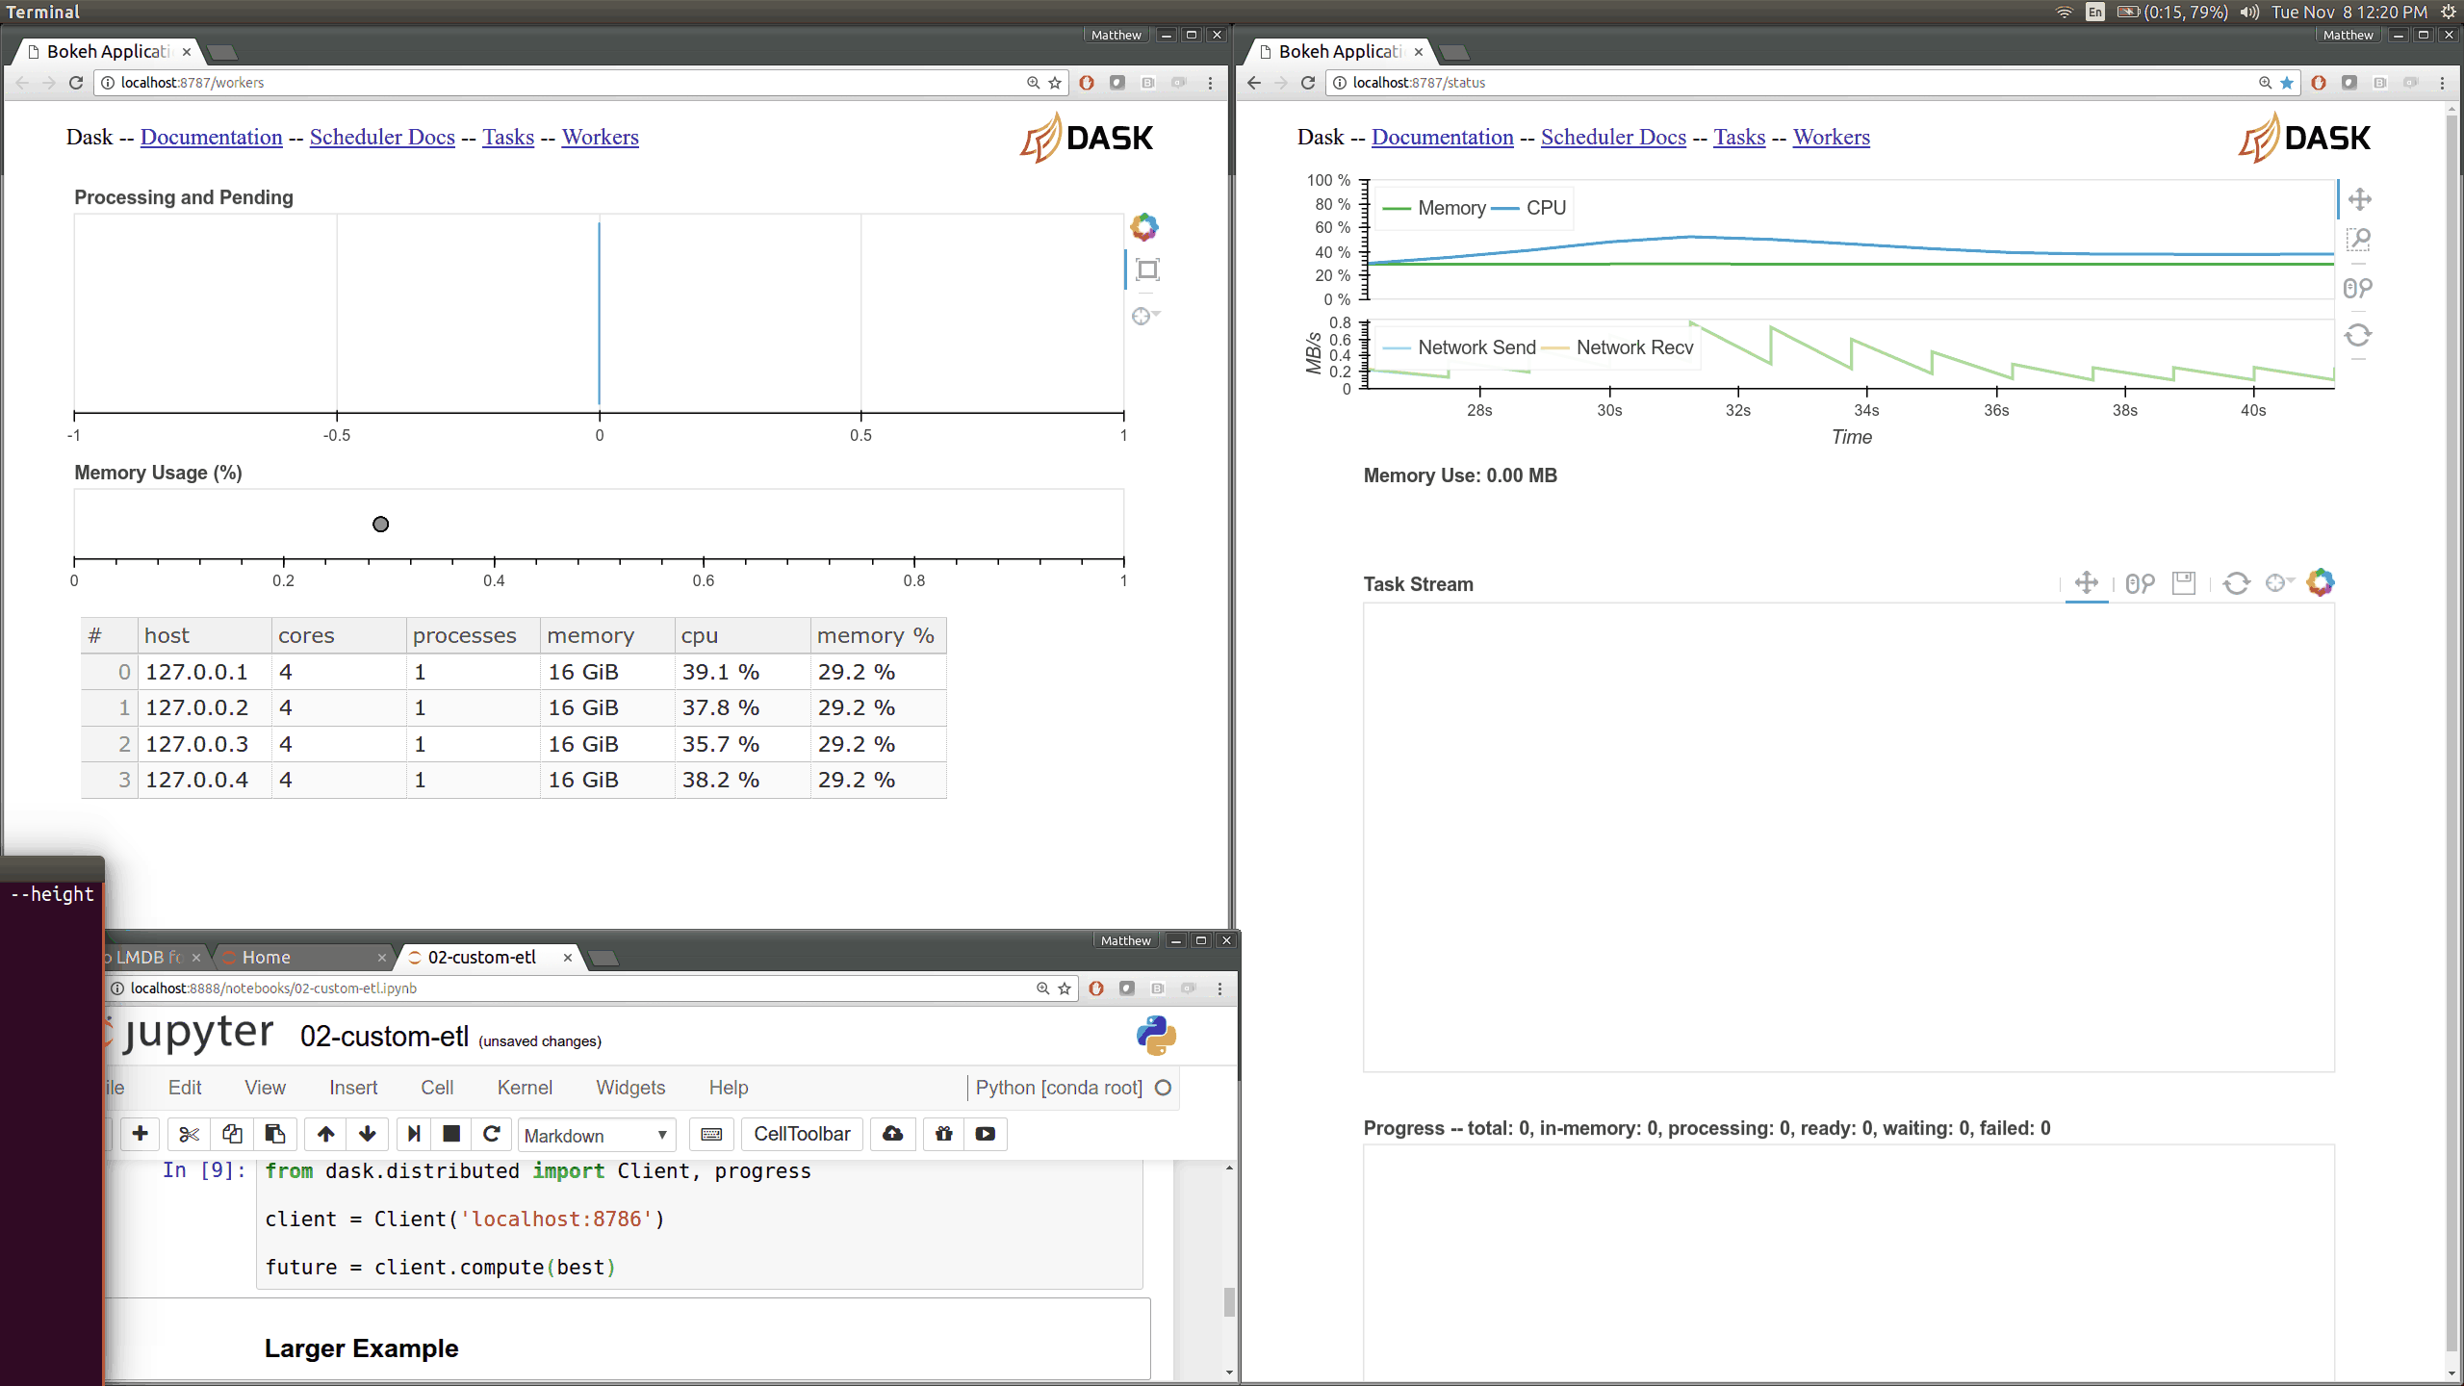Open the Scheduler Docs link in the workers page
The image size is (2464, 1386).
(382, 137)
